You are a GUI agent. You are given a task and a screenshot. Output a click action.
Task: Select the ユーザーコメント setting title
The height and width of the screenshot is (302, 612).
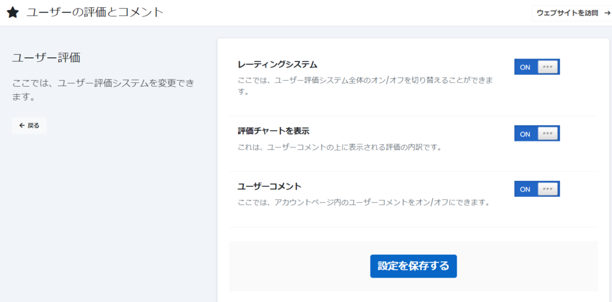[x=270, y=186]
